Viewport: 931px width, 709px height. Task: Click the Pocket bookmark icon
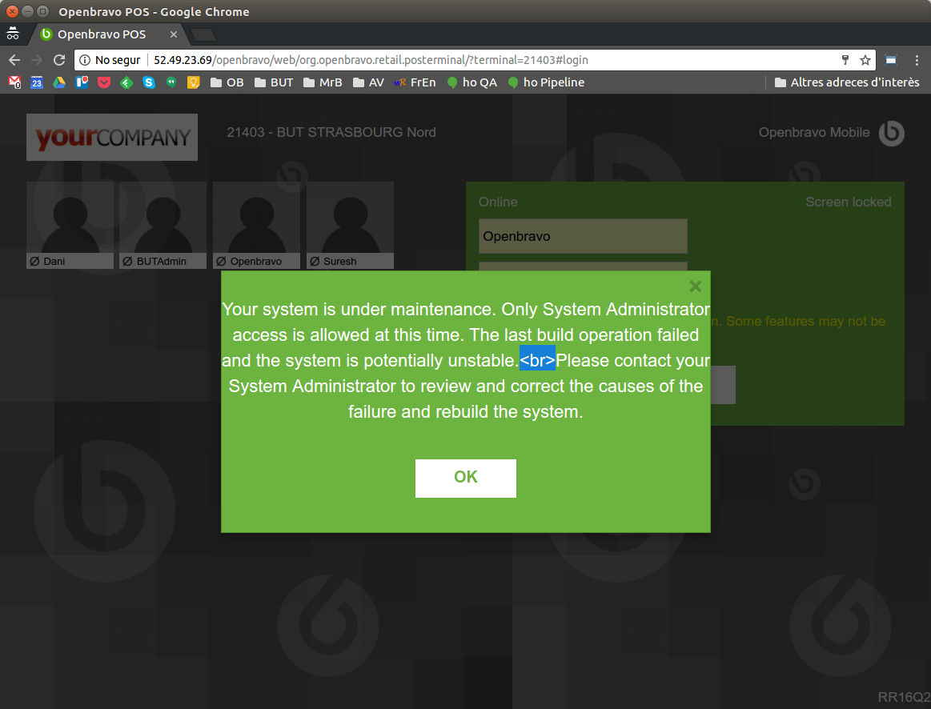(104, 82)
